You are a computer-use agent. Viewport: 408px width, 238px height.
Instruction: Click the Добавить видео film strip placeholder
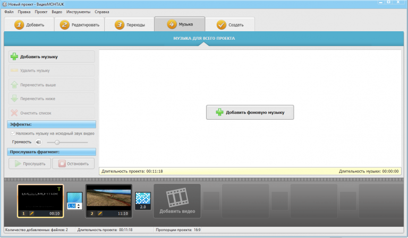click(177, 201)
